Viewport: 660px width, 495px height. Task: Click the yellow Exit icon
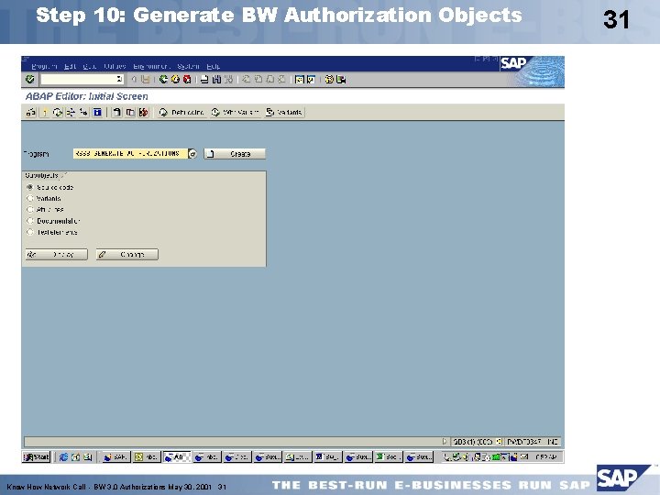tap(175, 79)
